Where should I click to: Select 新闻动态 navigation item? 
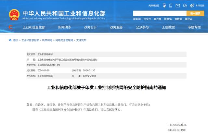(x=64, y=27)
